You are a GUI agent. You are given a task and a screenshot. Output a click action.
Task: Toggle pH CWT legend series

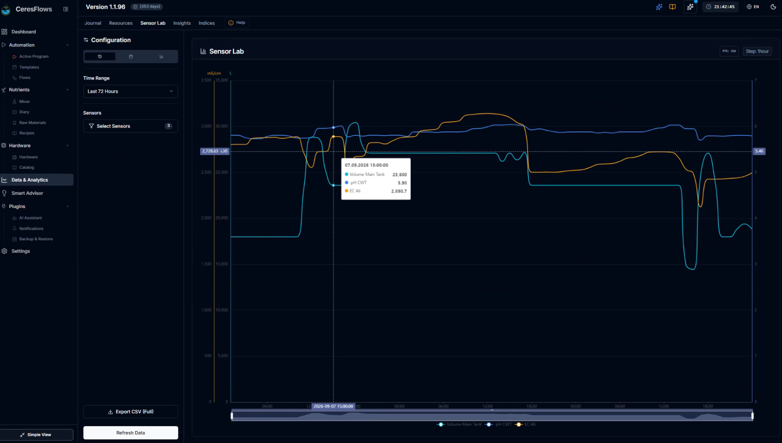[499, 424]
